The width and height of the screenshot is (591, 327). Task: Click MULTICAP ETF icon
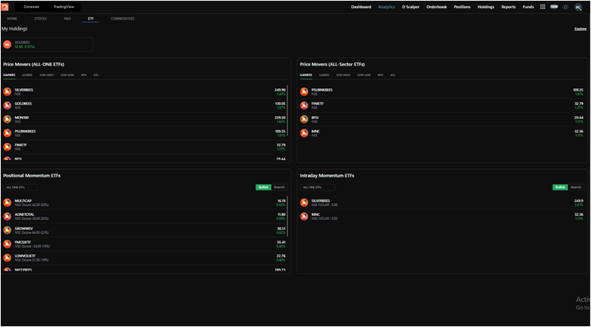point(7,203)
